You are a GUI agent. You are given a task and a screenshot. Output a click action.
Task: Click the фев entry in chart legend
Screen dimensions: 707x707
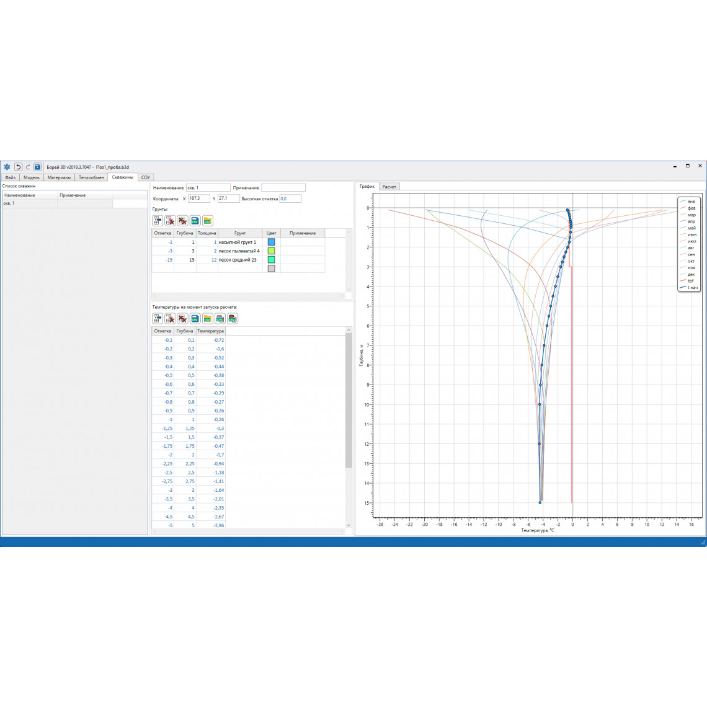pos(688,208)
